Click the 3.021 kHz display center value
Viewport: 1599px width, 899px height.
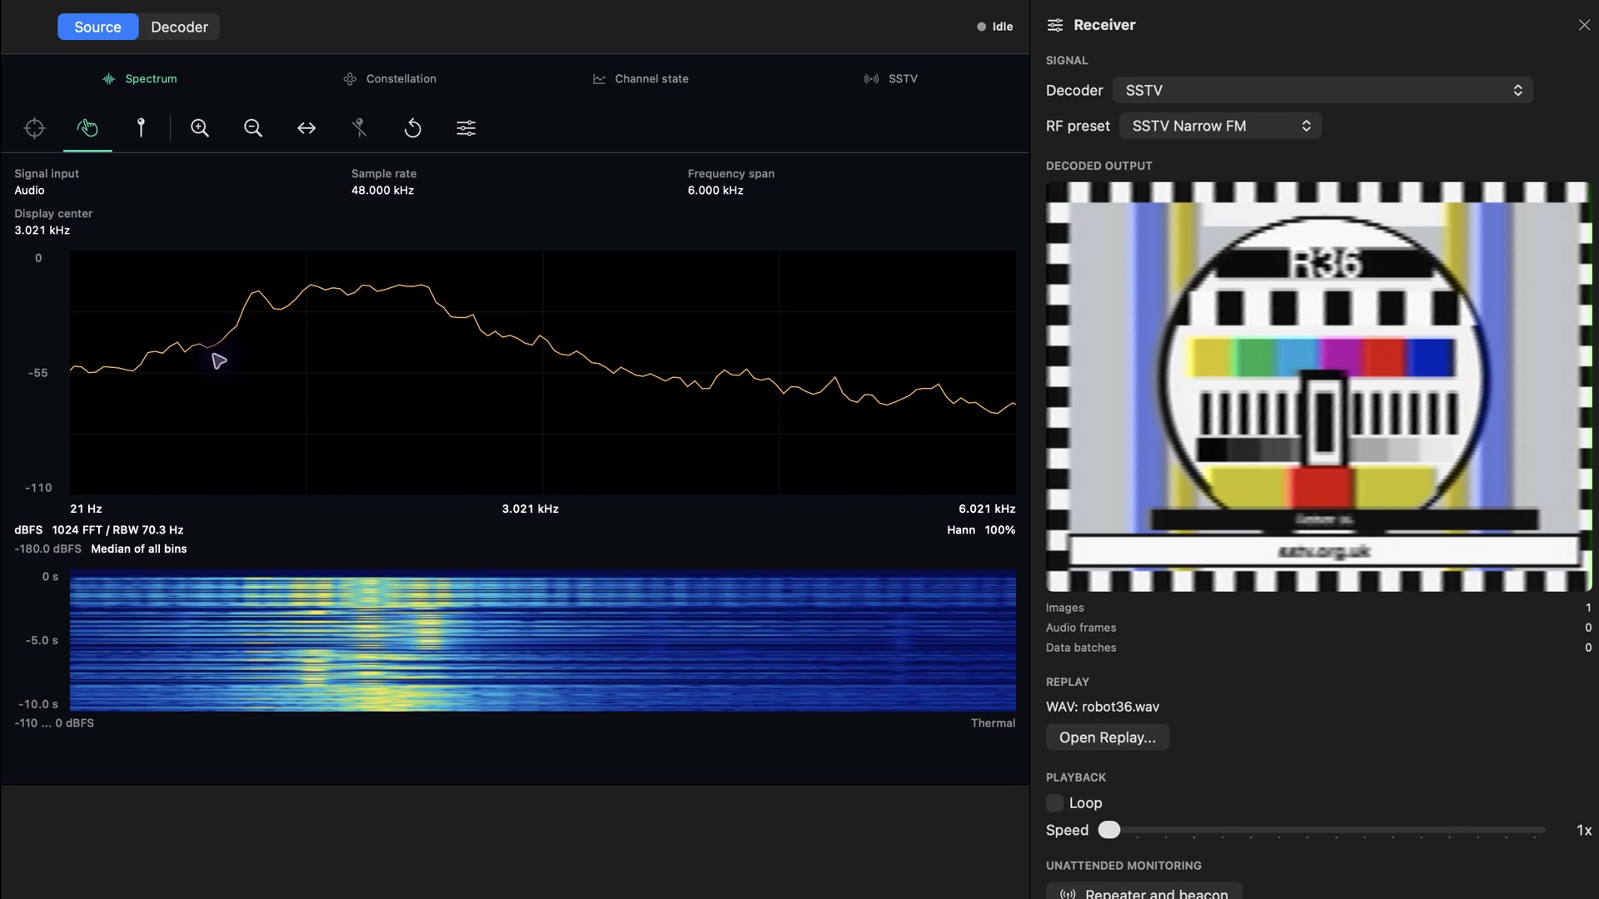click(42, 231)
